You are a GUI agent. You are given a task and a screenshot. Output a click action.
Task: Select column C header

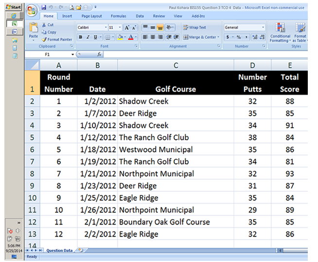click(176, 65)
